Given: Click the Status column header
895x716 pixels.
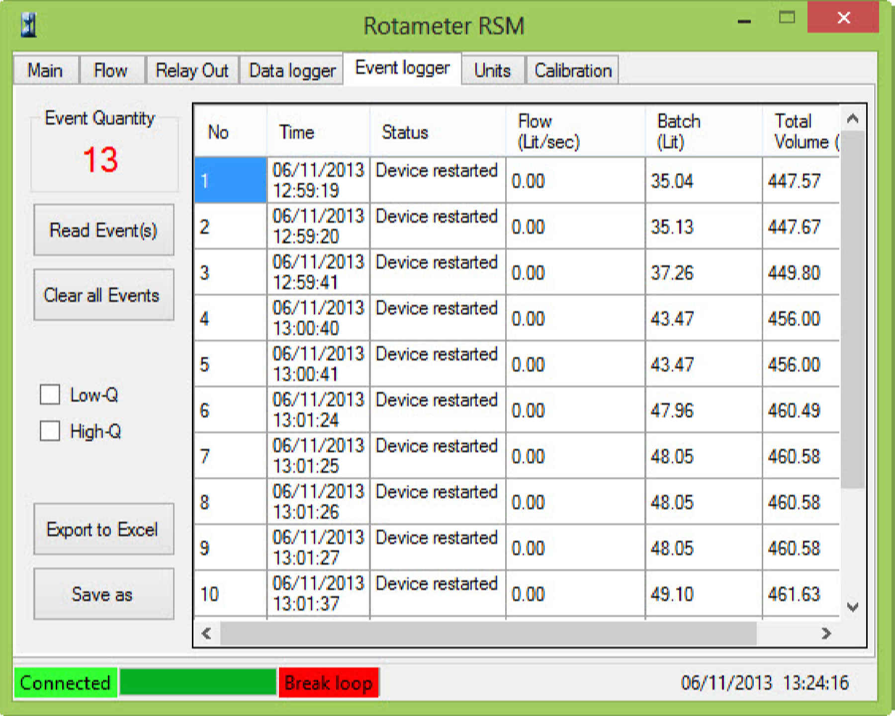Looking at the screenshot, I should 405,132.
